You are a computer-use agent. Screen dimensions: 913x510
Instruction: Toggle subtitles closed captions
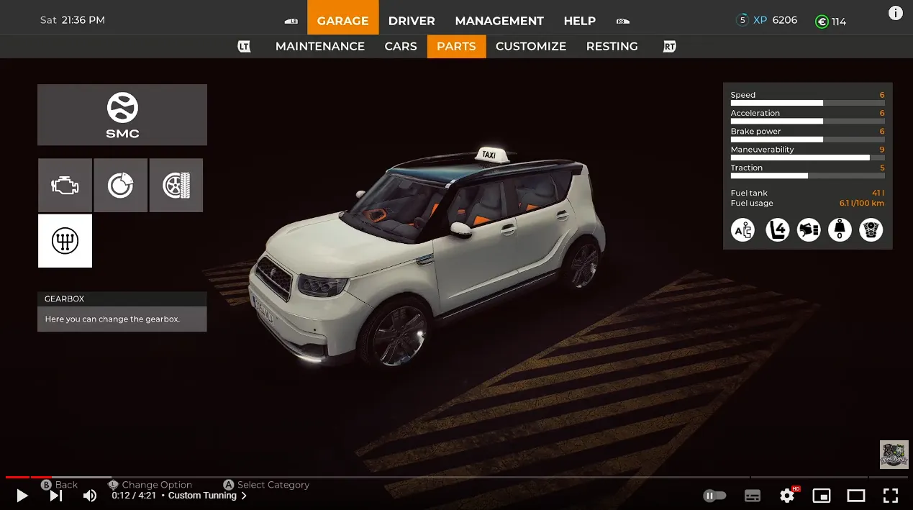[x=753, y=496]
